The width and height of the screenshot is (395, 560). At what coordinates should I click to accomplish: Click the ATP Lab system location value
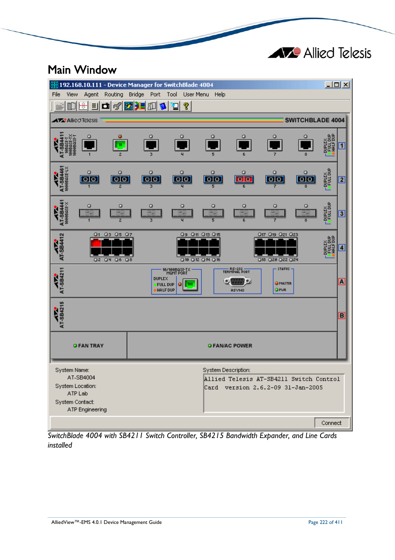point(77,394)
